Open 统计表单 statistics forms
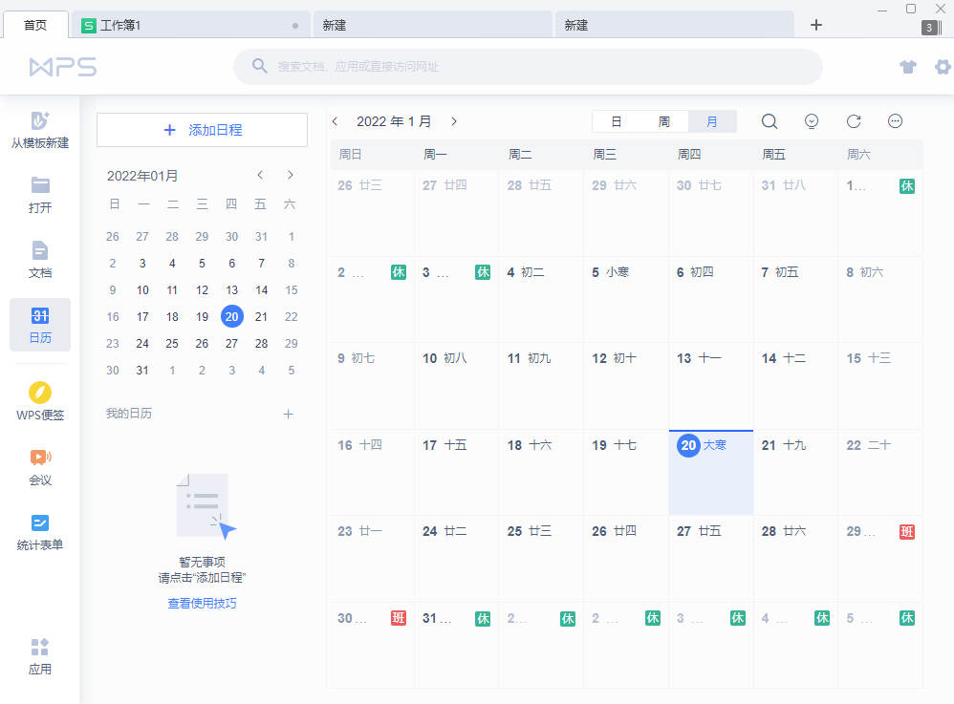Viewport: 954px width, 704px height. (39, 531)
